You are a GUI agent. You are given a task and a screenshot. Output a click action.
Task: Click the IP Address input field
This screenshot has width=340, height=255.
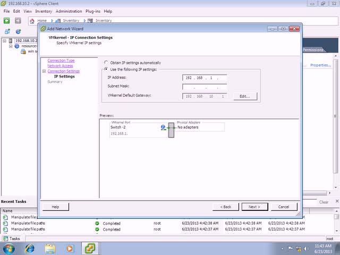[205, 78]
